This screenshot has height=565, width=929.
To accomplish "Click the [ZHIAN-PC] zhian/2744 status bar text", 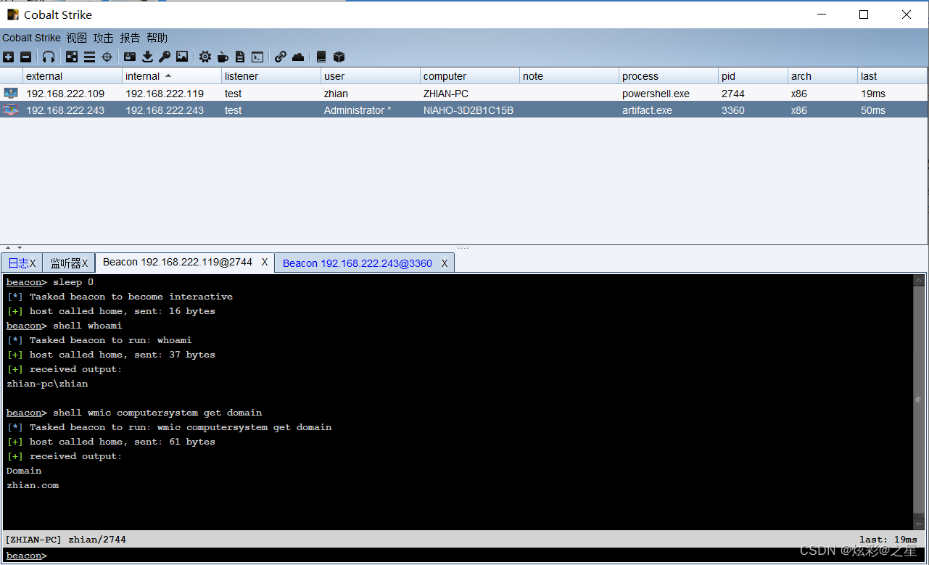I will click(65, 540).
